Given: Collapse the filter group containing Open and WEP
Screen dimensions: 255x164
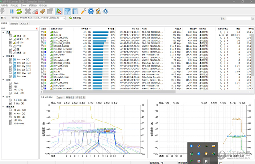Looking at the screenshot, I should point(3,80).
